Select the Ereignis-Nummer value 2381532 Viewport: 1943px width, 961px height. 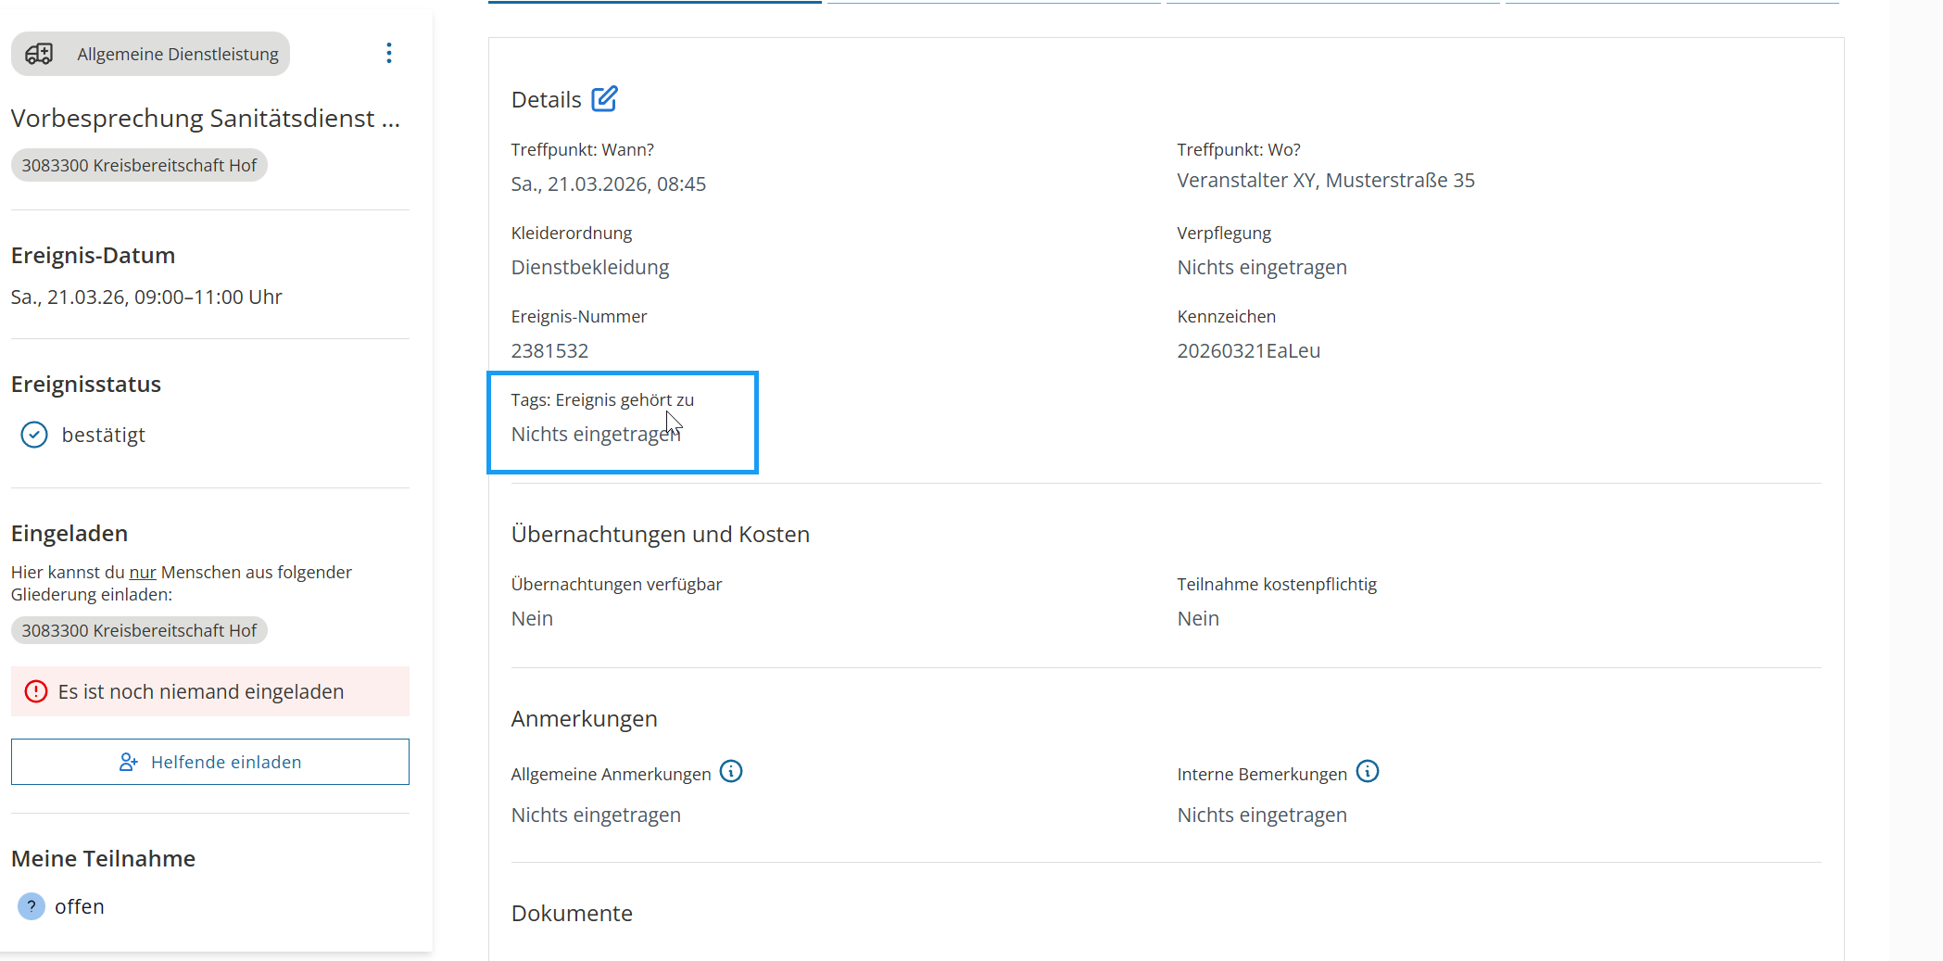tap(549, 351)
